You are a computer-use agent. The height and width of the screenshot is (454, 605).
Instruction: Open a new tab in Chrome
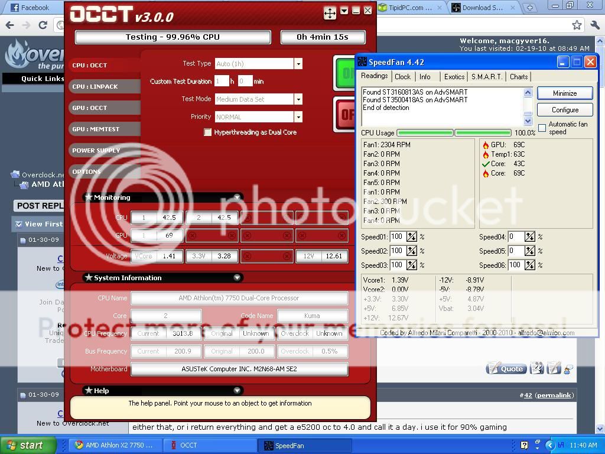click(530, 8)
